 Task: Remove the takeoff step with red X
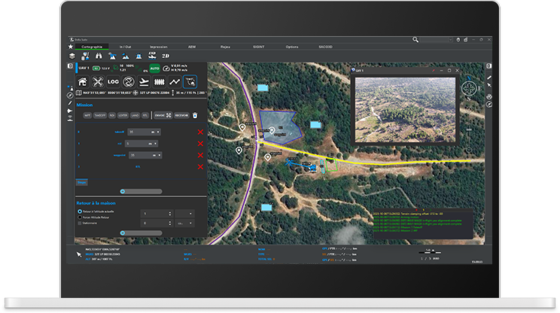200,132
